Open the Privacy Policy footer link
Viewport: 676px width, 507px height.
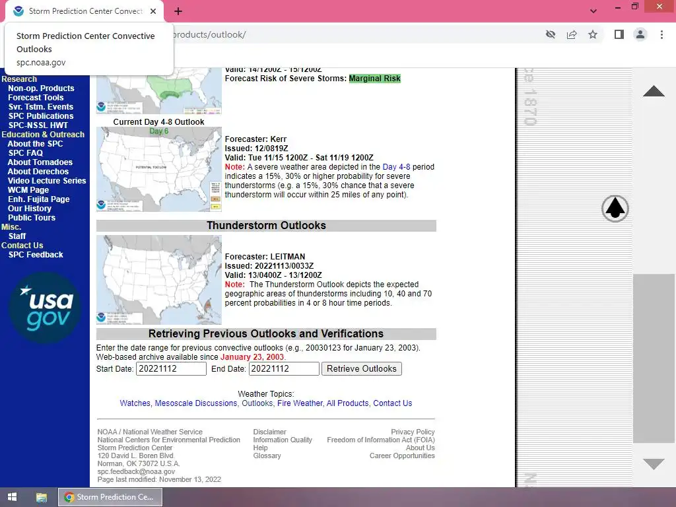[413, 432]
